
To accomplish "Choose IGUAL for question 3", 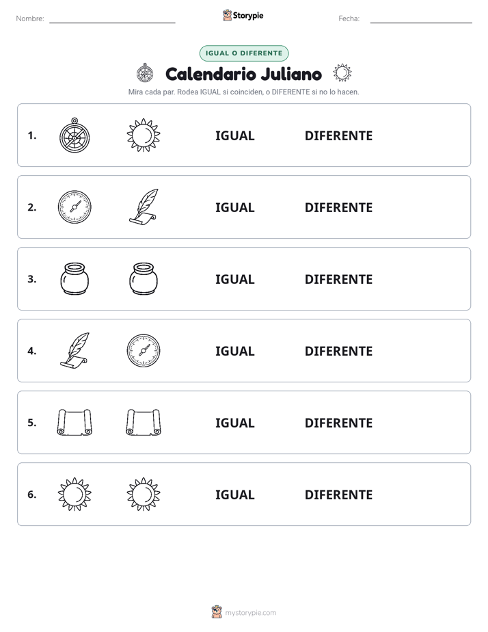I will pyautogui.click(x=234, y=279).
